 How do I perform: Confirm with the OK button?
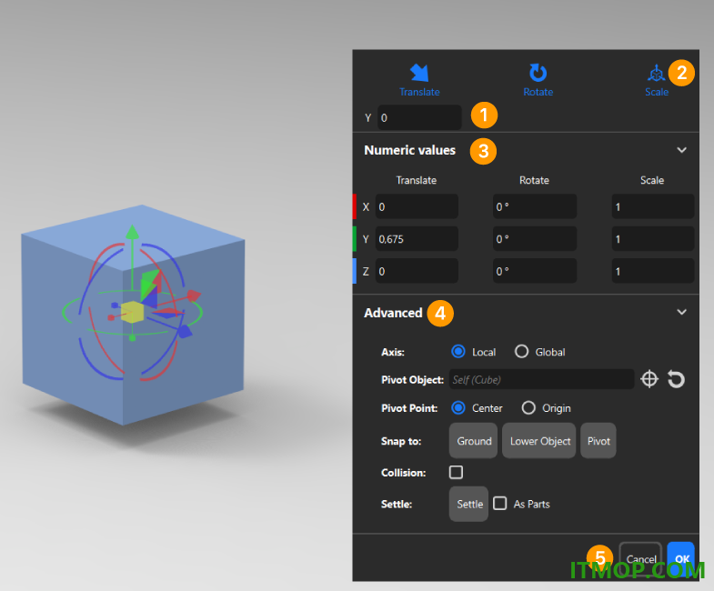coord(681,558)
